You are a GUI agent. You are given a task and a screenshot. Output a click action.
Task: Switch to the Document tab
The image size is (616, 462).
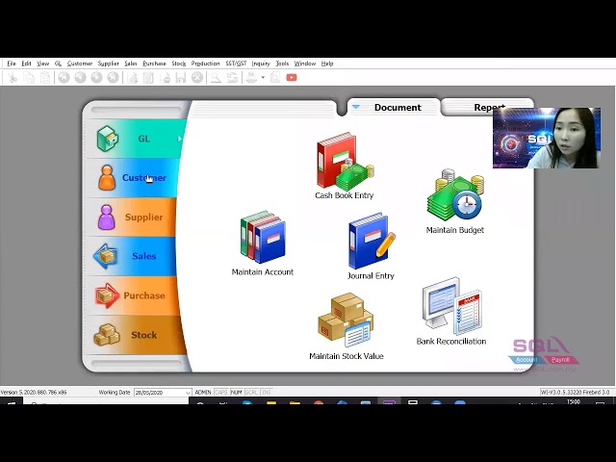click(394, 107)
